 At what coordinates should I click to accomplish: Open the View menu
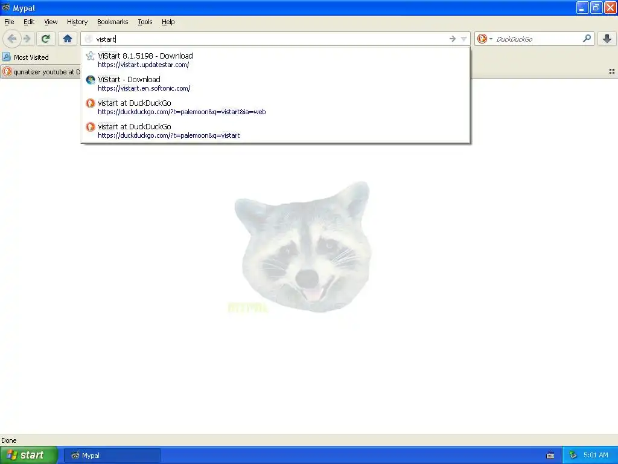tap(51, 22)
